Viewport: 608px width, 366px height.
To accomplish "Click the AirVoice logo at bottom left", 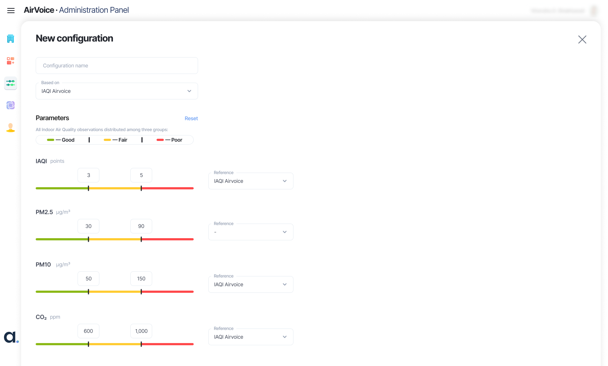I will (x=11, y=337).
